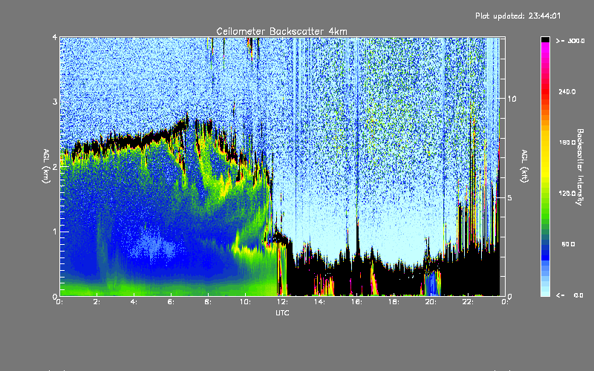Click the black top of the colorbar
594x371 pixels.
(x=545, y=39)
